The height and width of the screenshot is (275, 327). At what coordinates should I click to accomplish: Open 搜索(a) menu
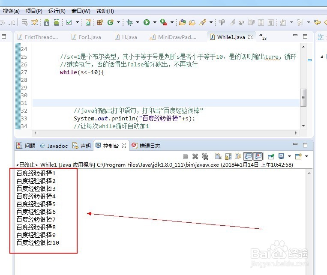point(11,11)
